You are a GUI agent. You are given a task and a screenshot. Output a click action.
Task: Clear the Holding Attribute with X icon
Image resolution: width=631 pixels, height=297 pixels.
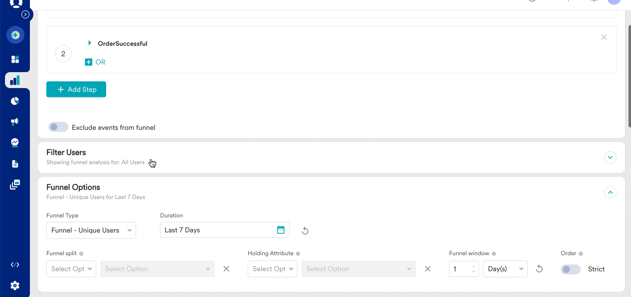tap(428, 269)
